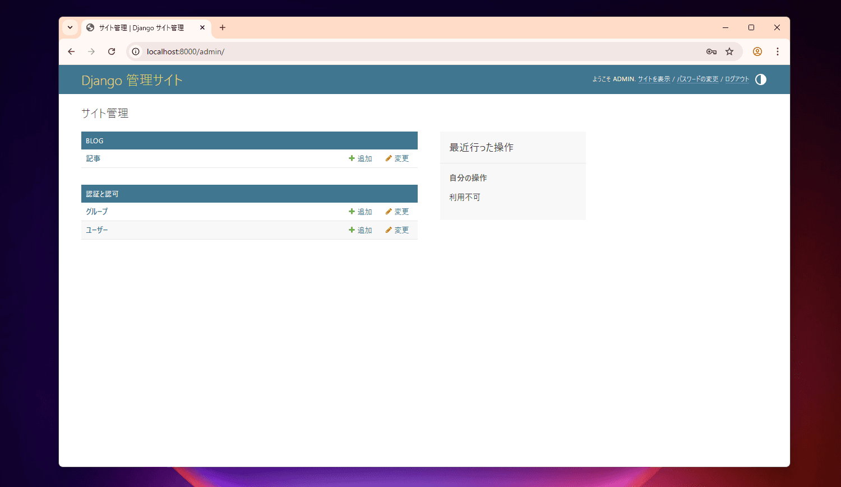Click the 最近行った操作 heading

pos(481,147)
